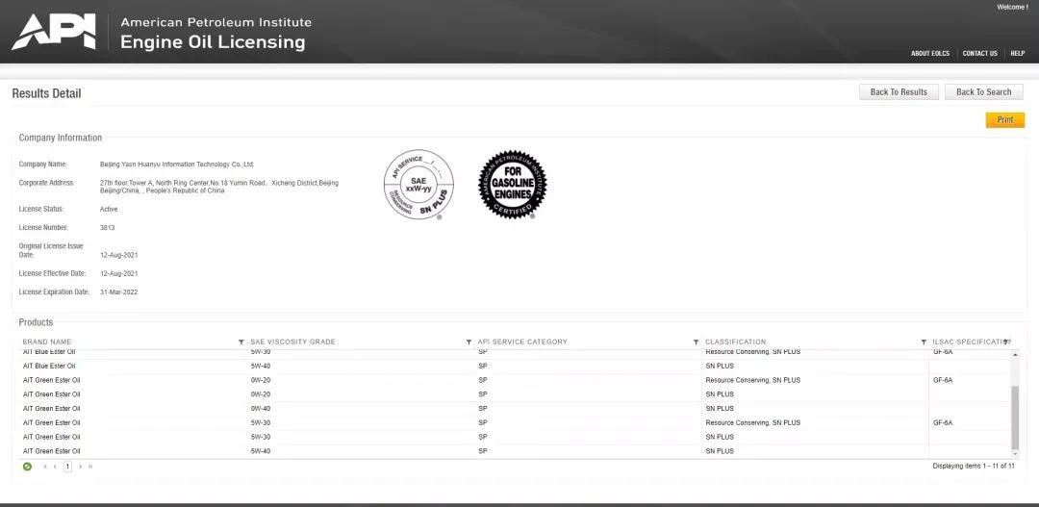1039x507 pixels.
Task: Select page number 1 in pager
Action: (x=67, y=467)
